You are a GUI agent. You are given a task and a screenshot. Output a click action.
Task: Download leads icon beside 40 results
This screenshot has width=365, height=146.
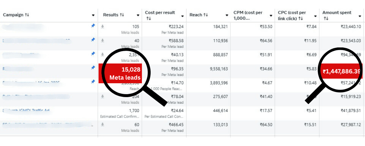tap(103, 41)
